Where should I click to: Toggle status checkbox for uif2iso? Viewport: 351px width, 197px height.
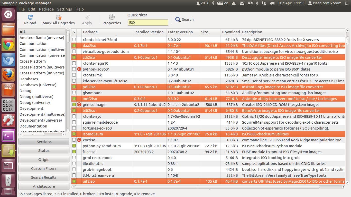pos(74,181)
